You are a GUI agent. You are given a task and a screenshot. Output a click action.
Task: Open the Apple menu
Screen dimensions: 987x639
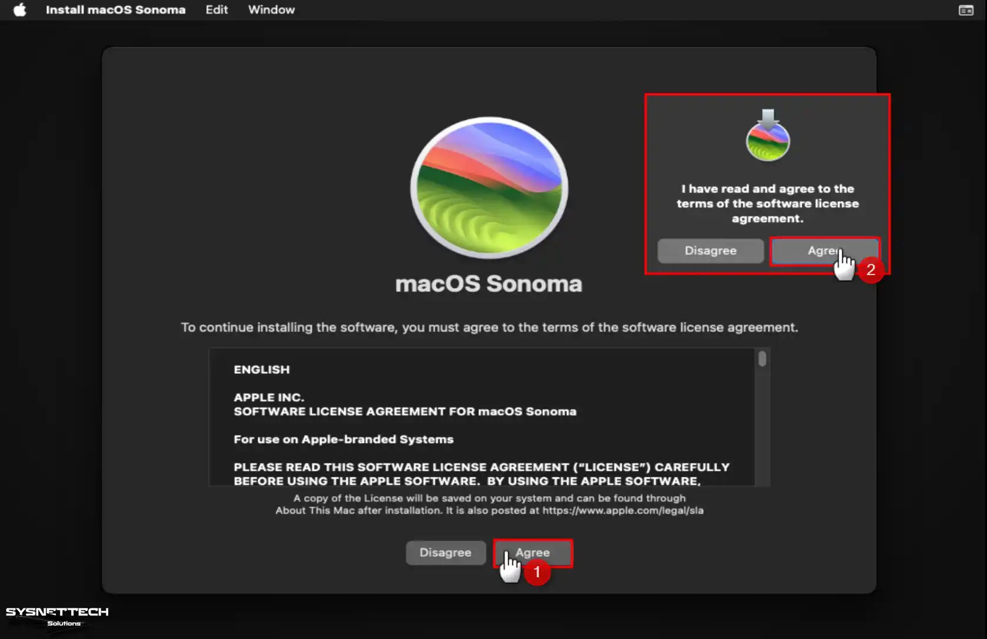(x=19, y=9)
